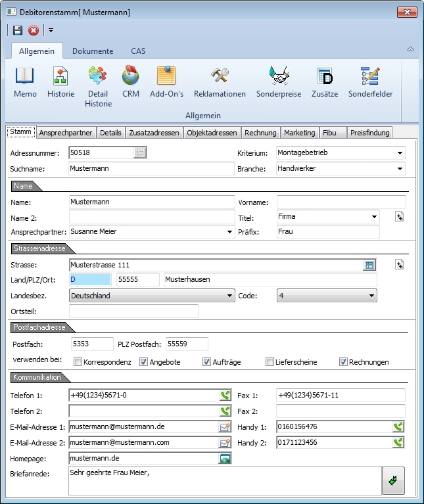Image resolution: width=424 pixels, height=504 pixels.
Task: Open the Details tab
Action: tap(110, 133)
